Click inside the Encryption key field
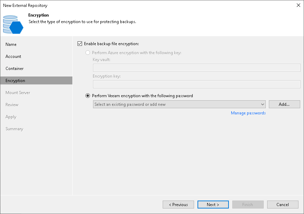This screenshot has height=214, width=304. pyautogui.click(x=196, y=84)
